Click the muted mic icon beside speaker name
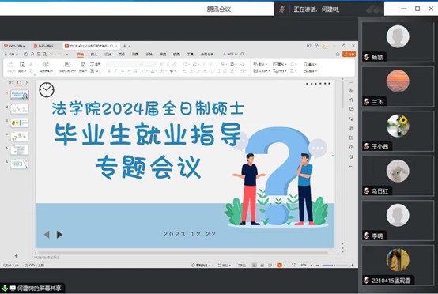The height and width of the screenshot is (294, 438). point(281,9)
